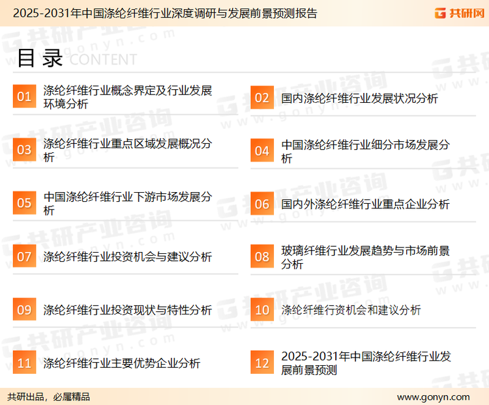Select chapter 中国涤纶纤维行业细分市场发展分析
The width and height of the screenshot is (489, 405).
(x=365, y=152)
